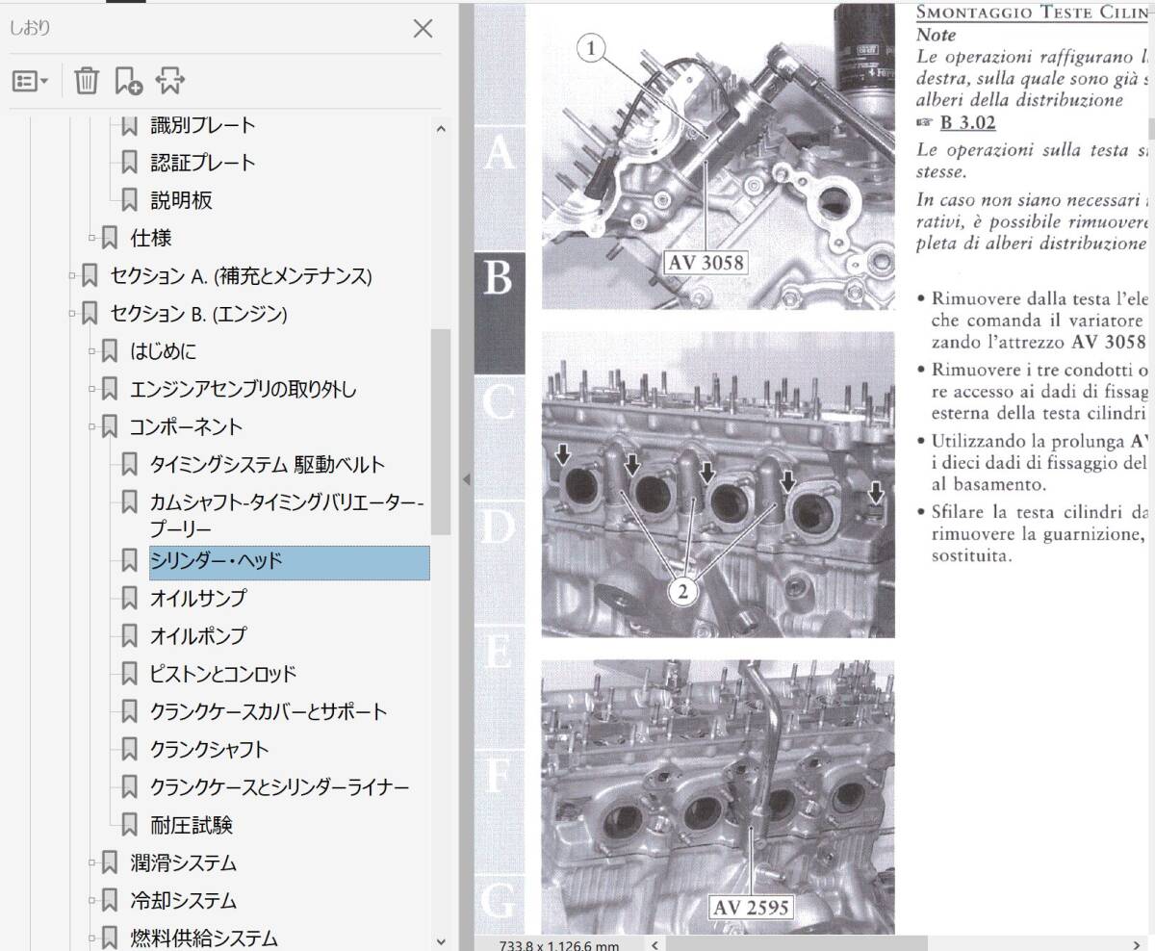This screenshot has width=1155, height=951.
Task: Open the オイルサンプ bookmark
Action: 198,598
